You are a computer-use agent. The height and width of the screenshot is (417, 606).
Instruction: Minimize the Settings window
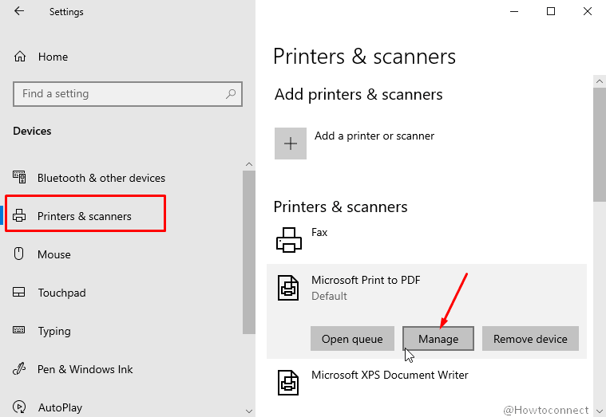point(514,12)
